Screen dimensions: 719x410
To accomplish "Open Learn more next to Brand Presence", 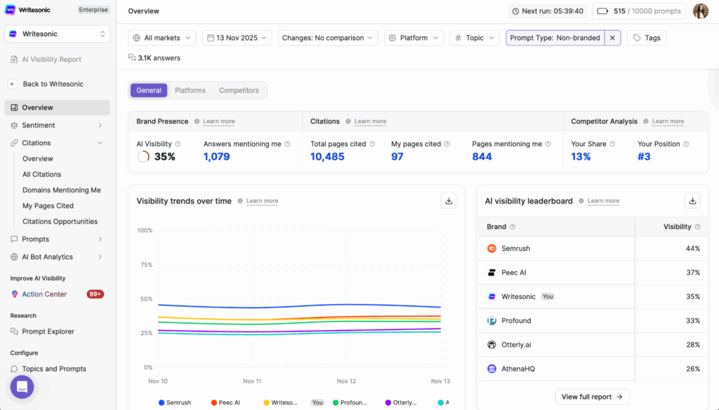I will click(218, 121).
